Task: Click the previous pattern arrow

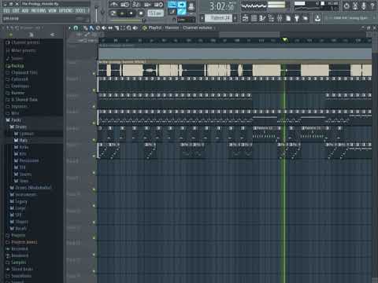Action: click(x=202, y=18)
